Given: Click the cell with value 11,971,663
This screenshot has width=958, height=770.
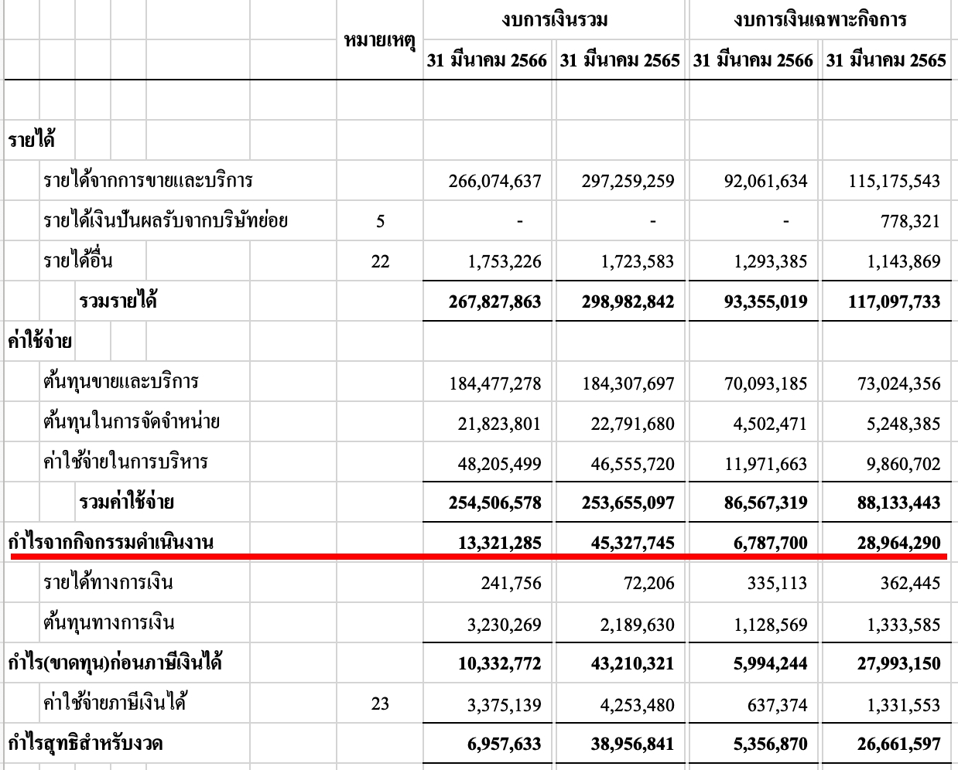Looking at the screenshot, I should coord(765,463).
